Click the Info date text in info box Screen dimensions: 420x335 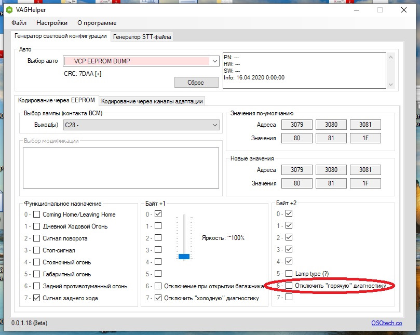[254, 78]
